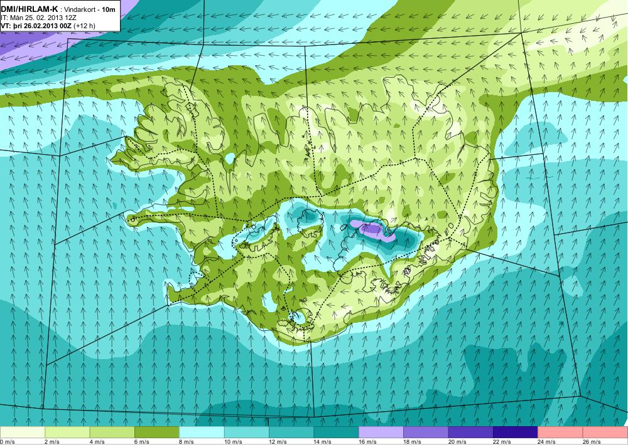Image resolution: width=628 pixels, height=445 pixels.
Task: Pick the cyan swatch between 10 and 12 m/s
Action: coord(247,432)
